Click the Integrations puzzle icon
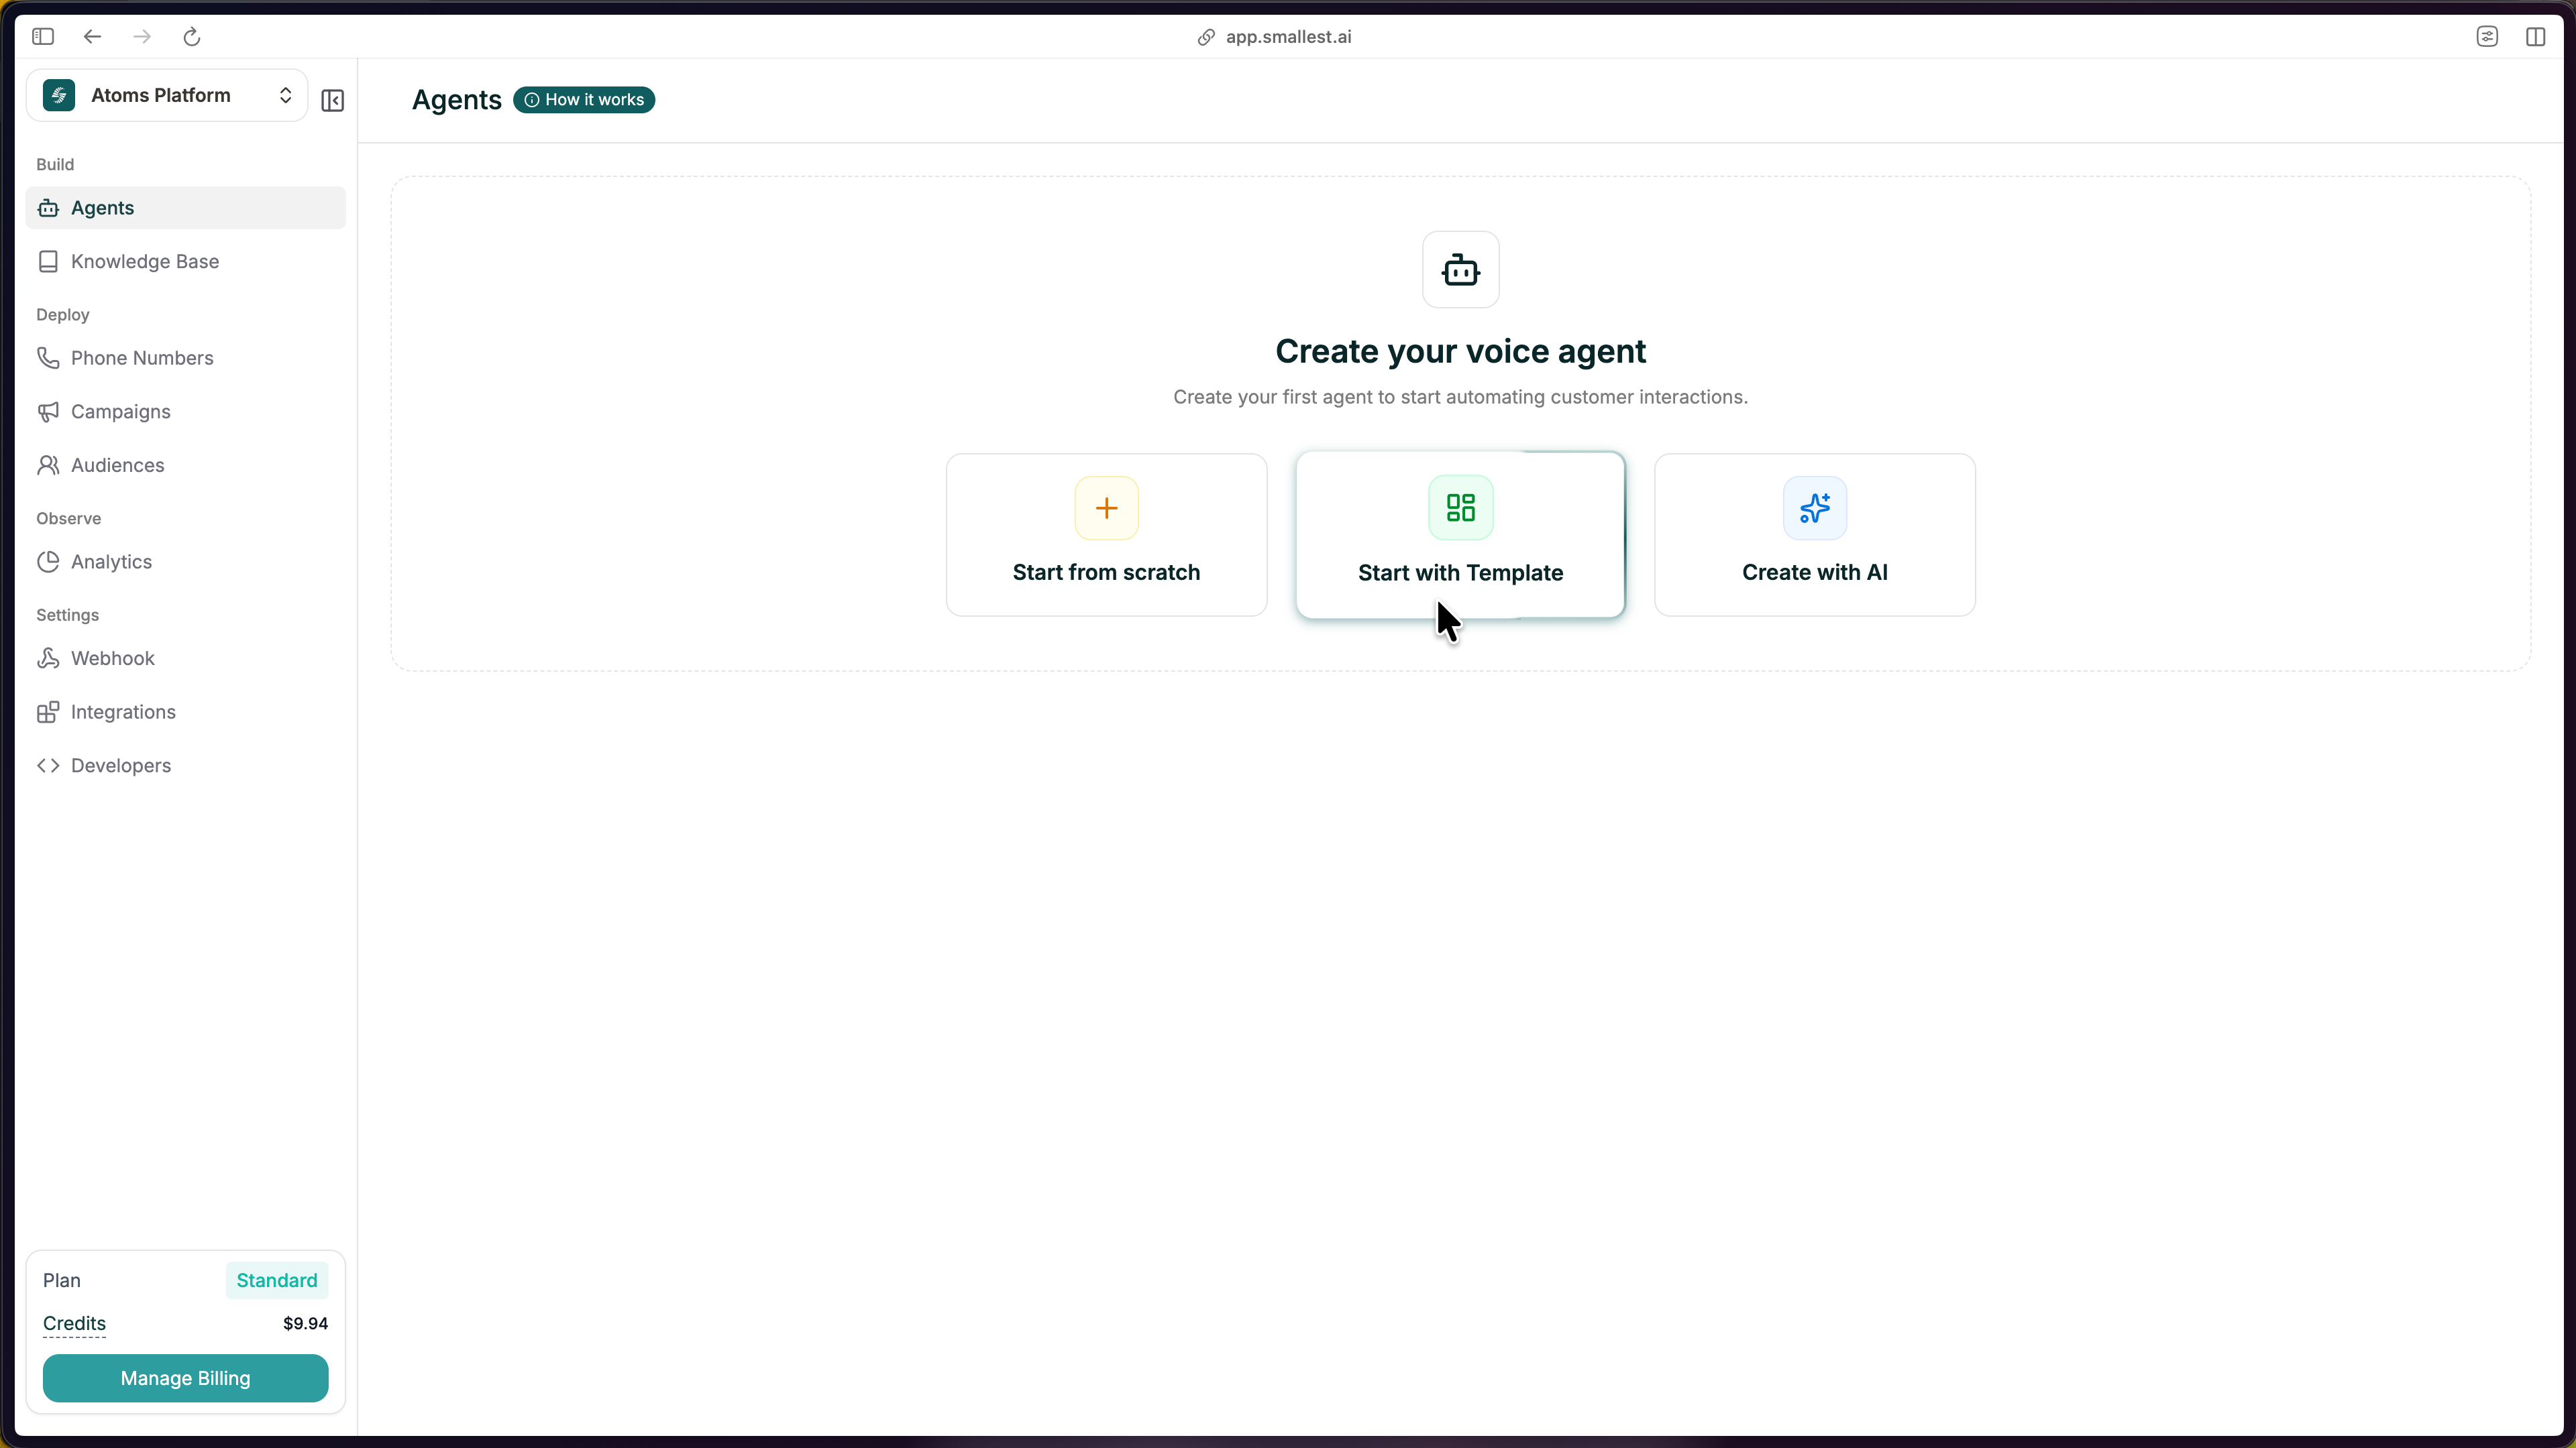Screen dimensions: 2576x1448 tap(48, 711)
